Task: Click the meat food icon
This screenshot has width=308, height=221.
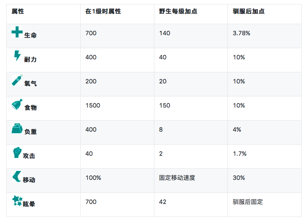Action: tap(17, 104)
